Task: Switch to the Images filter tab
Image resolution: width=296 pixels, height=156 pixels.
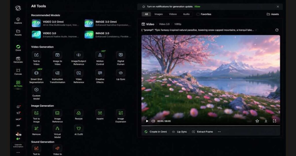Action: pos(159,14)
